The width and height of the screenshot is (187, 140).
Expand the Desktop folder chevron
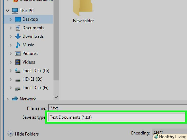coord(11,19)
